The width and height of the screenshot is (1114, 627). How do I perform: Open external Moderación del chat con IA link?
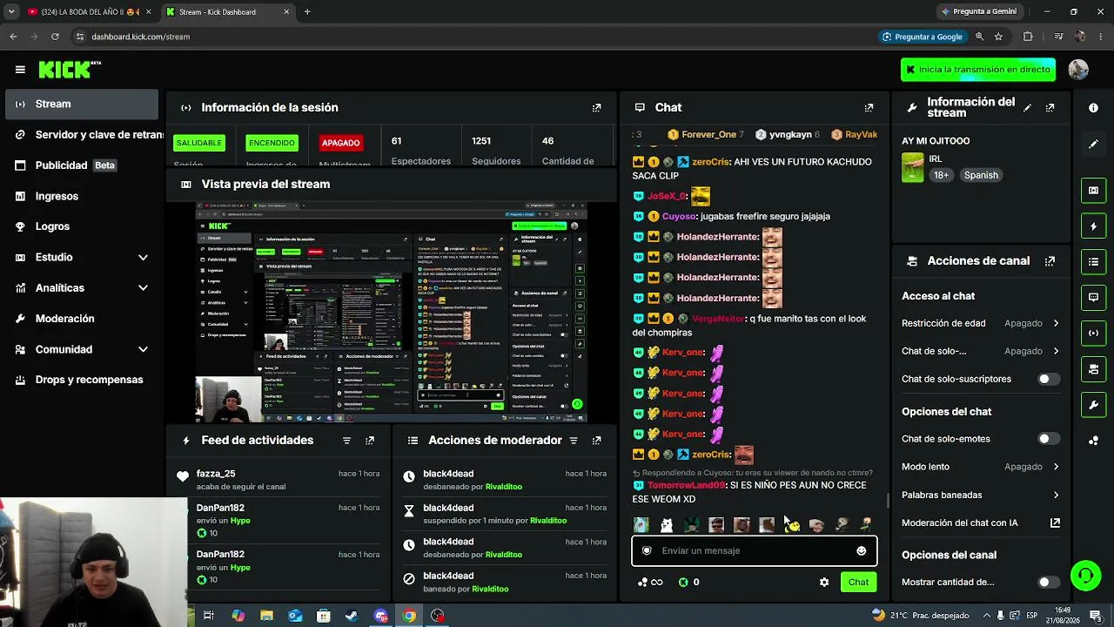coord(1055,523)
